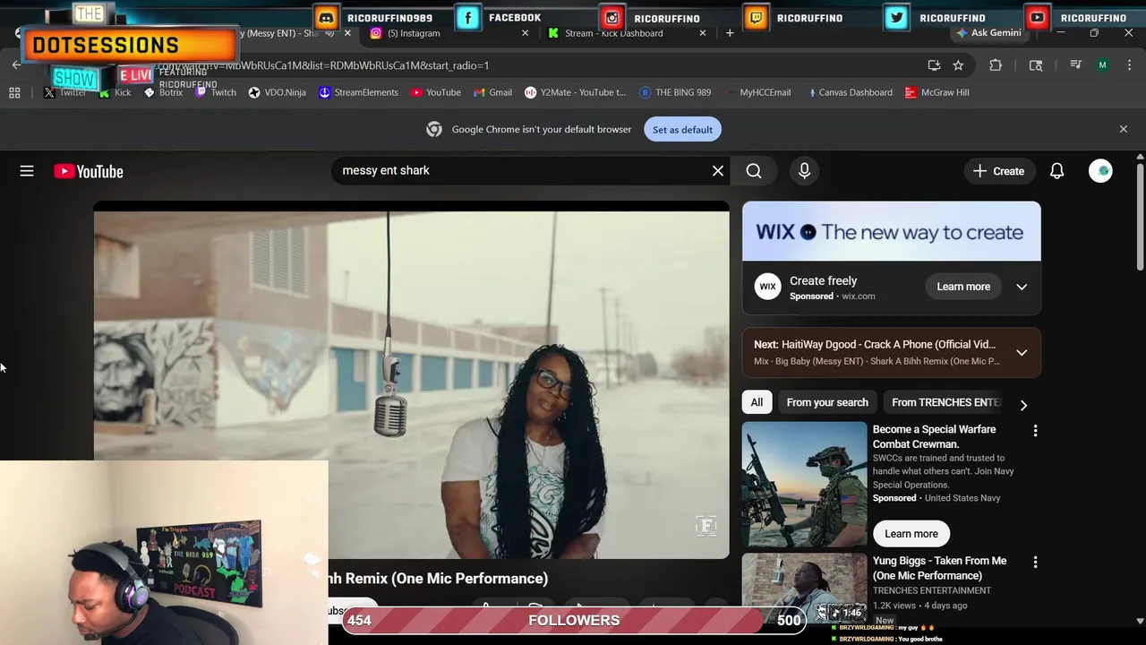
Task: Click Ask Gemini button
Action: pos(988,33)
